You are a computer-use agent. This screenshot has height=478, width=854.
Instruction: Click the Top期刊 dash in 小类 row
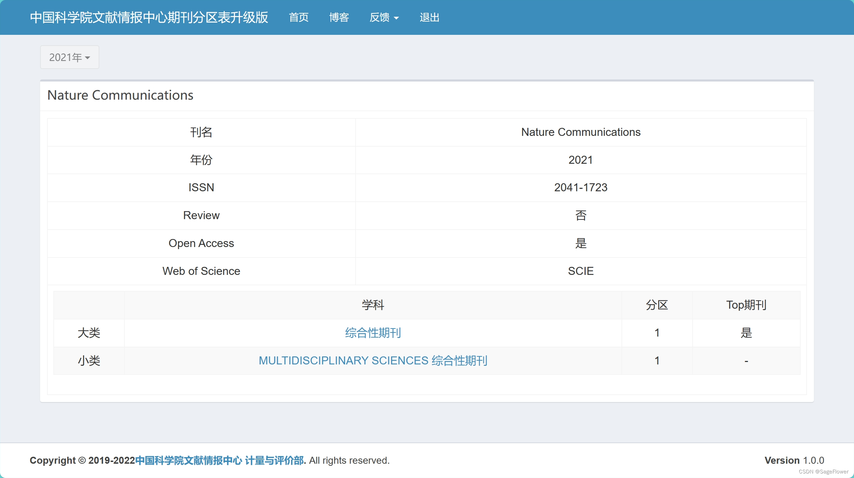point(746,361)
